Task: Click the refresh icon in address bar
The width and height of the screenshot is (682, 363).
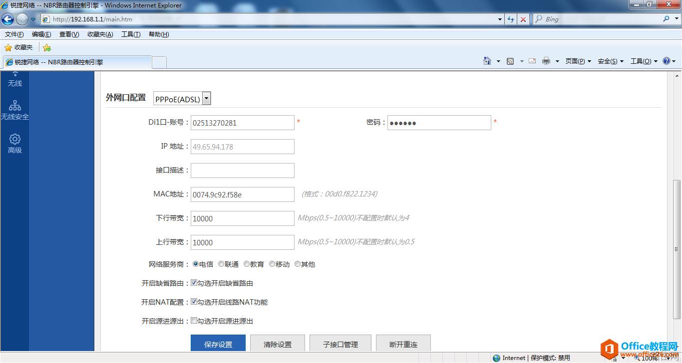Action: 511,19
